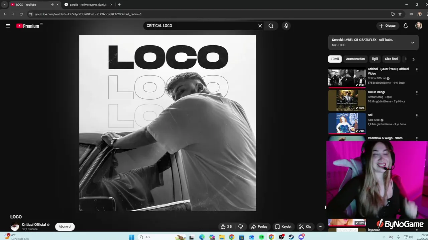Start voice search with microphone
The image size is (428, 240).
coord(286,26)
